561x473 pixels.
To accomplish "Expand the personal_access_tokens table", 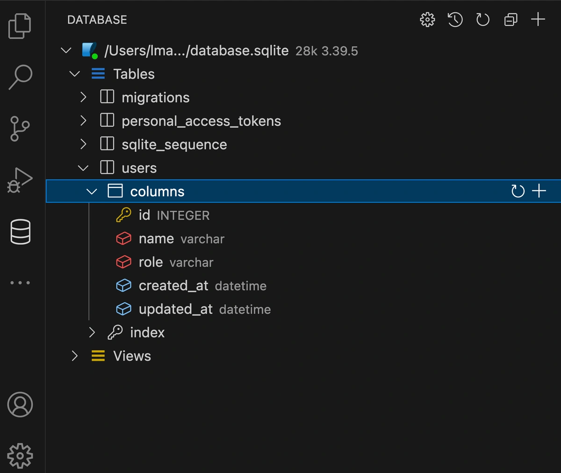I will 84,121.
